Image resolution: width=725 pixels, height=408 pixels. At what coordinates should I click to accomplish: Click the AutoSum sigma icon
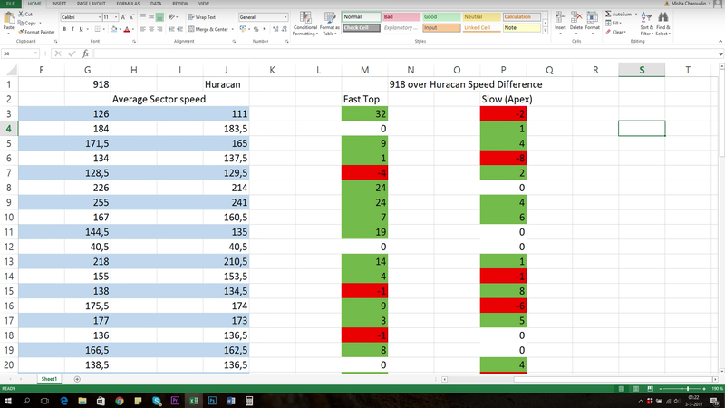click(608, 15)
